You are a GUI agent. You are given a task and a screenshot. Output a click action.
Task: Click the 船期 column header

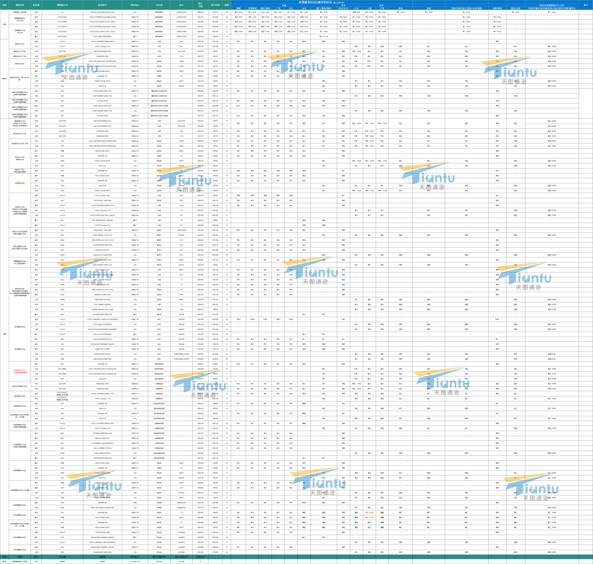pyautogui.click(x=227, y=5)
